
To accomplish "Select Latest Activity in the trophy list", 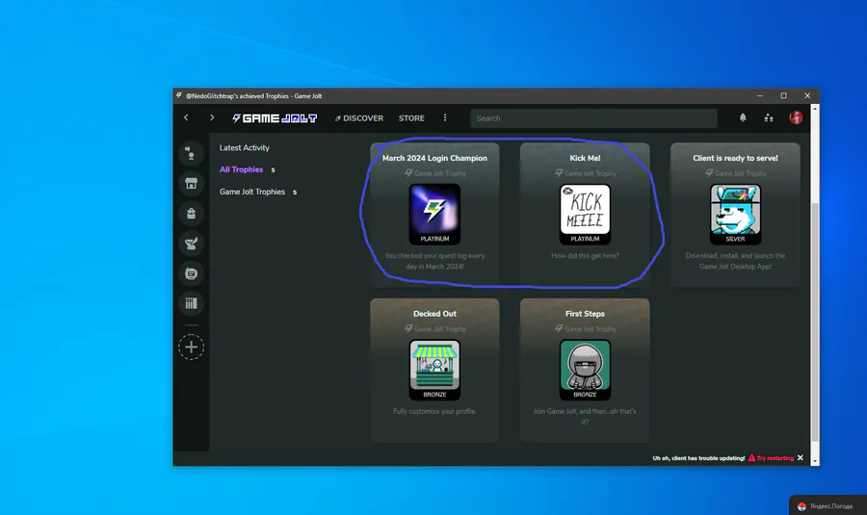I will 245,147.
